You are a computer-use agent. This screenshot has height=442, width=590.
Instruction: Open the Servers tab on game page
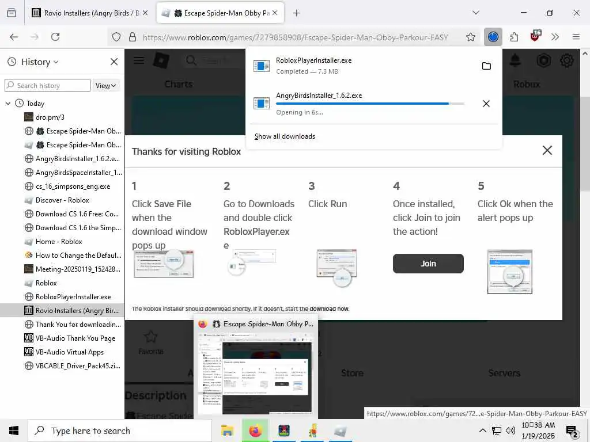(x=504, y=373)
